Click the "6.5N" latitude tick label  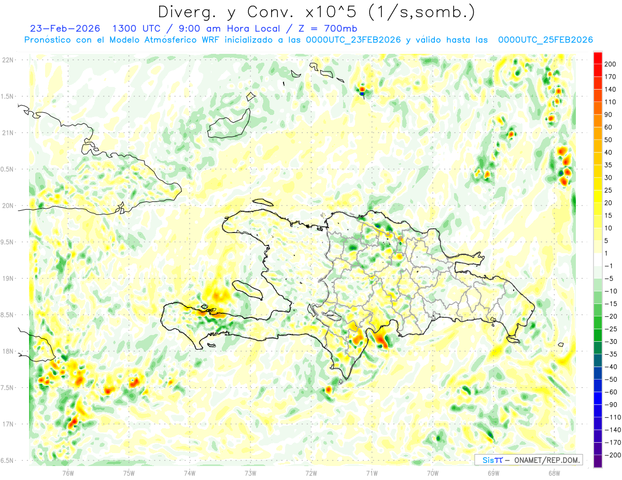[8, 461]
